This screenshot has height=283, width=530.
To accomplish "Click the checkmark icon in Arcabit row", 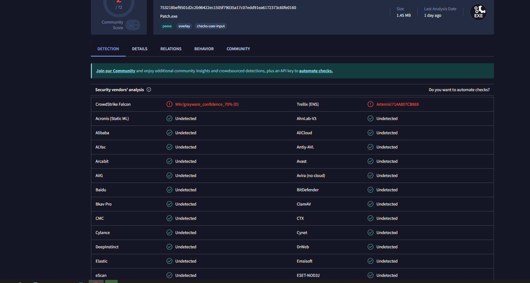I will [169, 161].
